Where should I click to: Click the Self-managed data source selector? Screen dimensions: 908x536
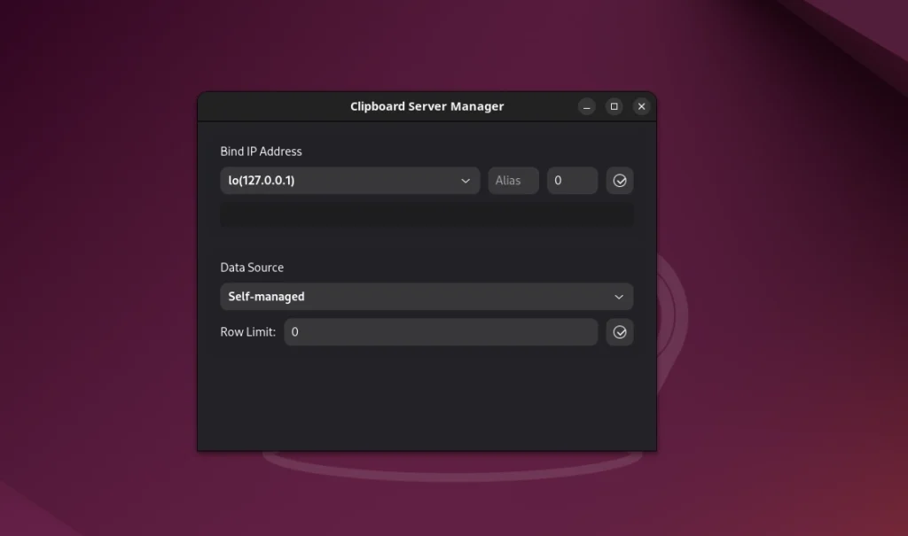tap(427, 297)
